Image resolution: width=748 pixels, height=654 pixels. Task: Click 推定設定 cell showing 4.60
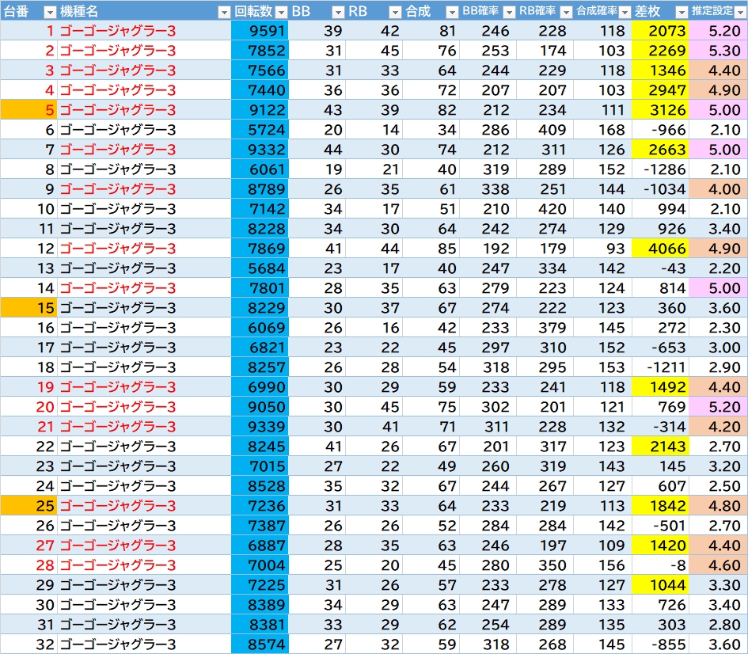point(718,565)
